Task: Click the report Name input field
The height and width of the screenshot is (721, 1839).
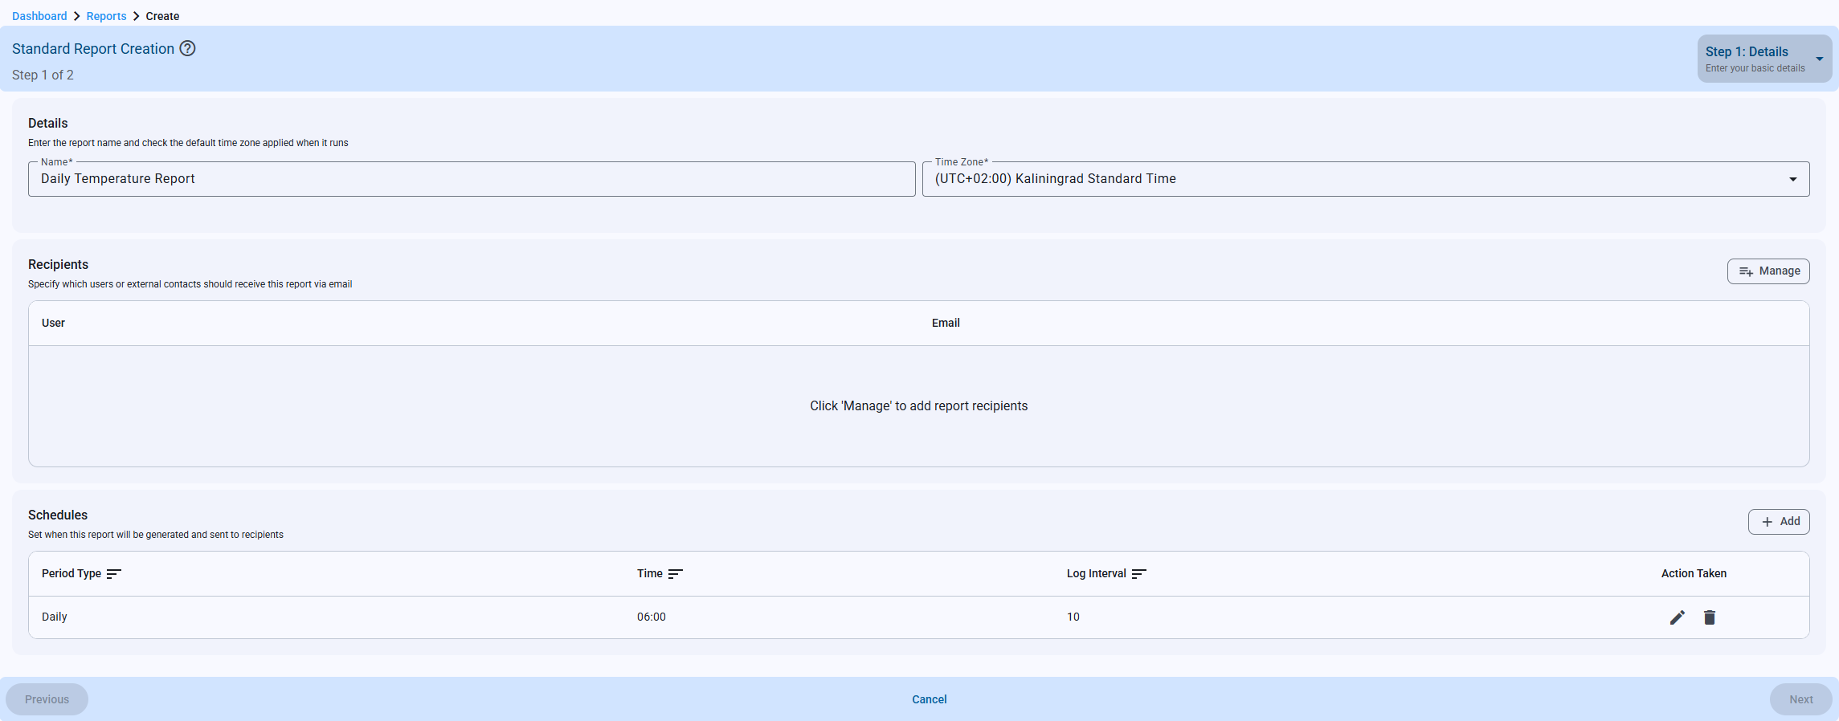Action: (x=472, y=179)
